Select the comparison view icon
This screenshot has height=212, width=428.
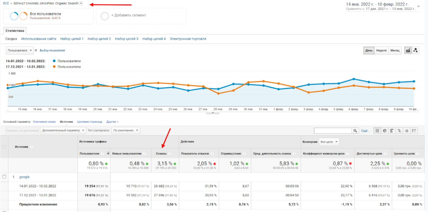click(400, 131)
